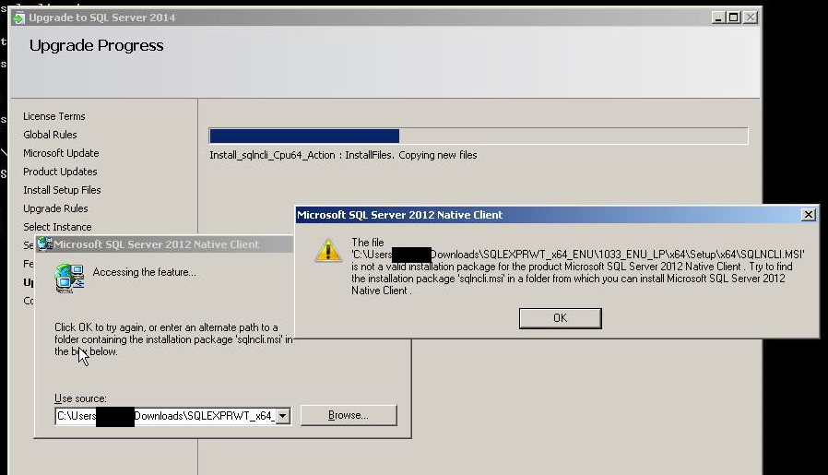828x475 pixels.
Task: Click OK in the Native Client error dialog
Action: (560, 318)
